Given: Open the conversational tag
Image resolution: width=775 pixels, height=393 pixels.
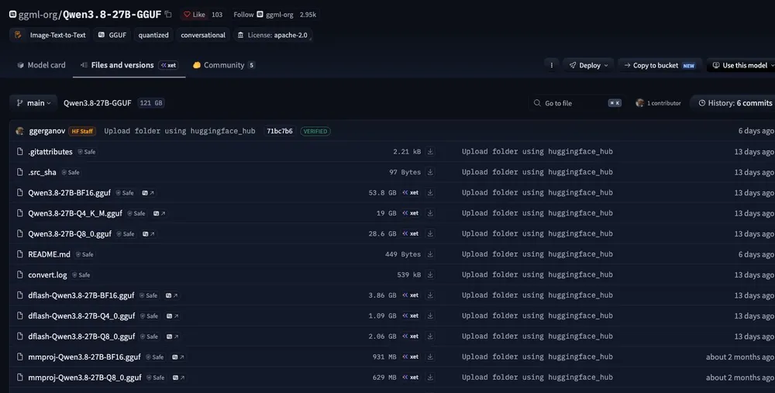Looking at the screenshot, I should pyautogui.click(x=202, y=35).
